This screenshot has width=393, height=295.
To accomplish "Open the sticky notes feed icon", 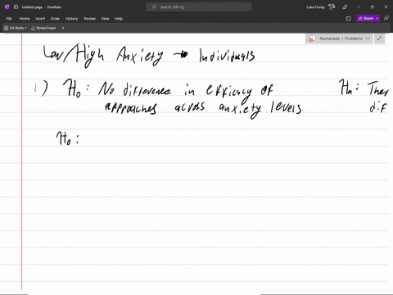I will click(x=349, y=19).
